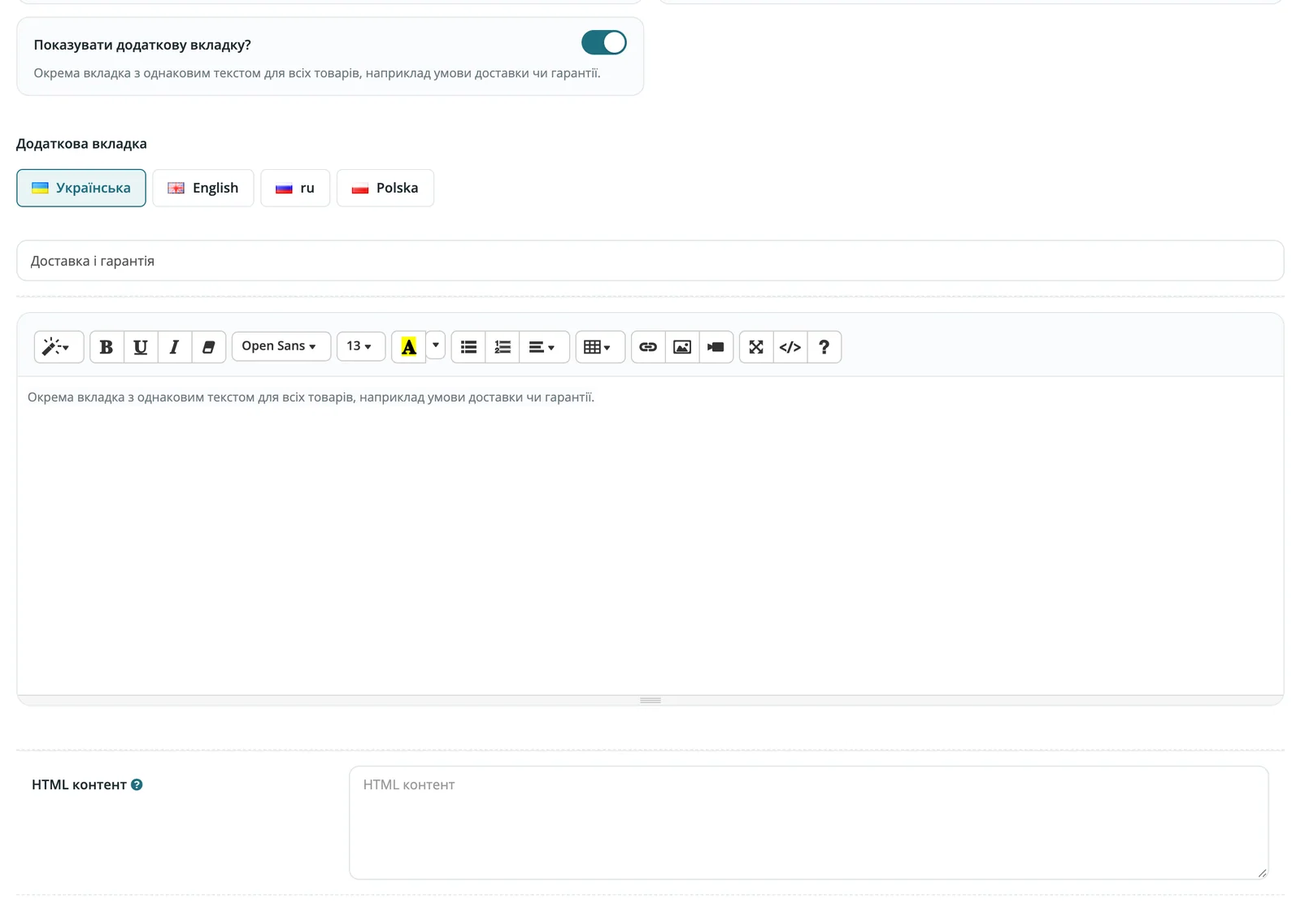Screen dimensions: 1301x912
Task: Click the editor bottom resize handle bar
Action: click(x=650, y=700)
